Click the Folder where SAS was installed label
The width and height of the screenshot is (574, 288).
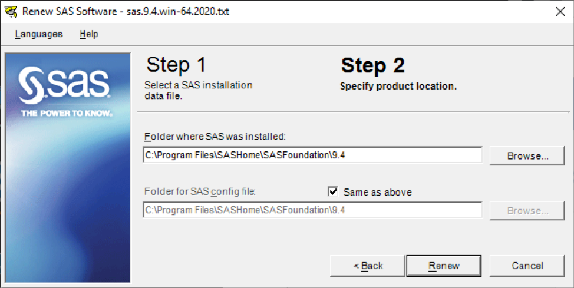(x=215, y=137)
